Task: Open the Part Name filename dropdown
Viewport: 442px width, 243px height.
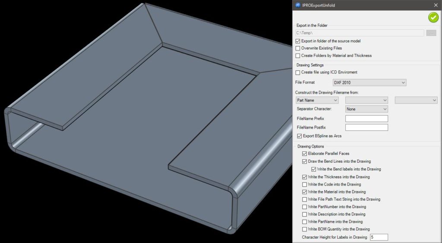Action: tap(317, 100)
